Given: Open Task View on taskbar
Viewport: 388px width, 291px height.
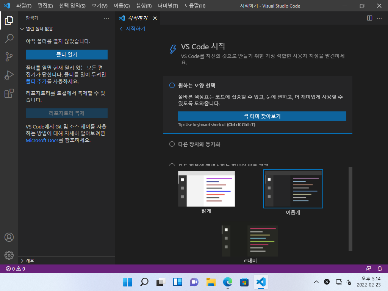Looking at the screenshot, I should point(161,282).
